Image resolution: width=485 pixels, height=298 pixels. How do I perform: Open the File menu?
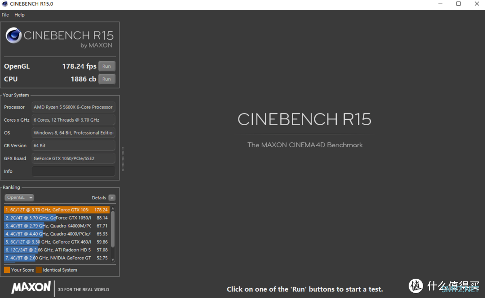click(5, 15)
